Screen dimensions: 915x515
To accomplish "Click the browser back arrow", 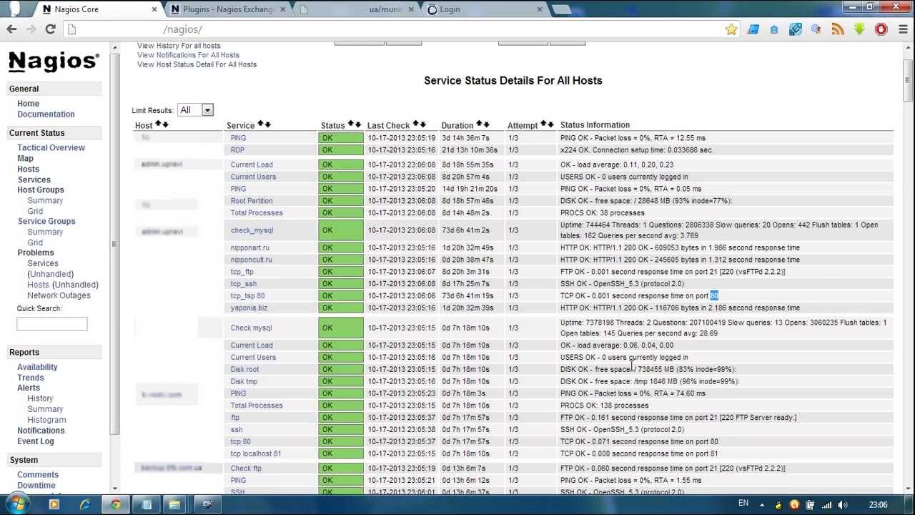I will tap(11, 29).
